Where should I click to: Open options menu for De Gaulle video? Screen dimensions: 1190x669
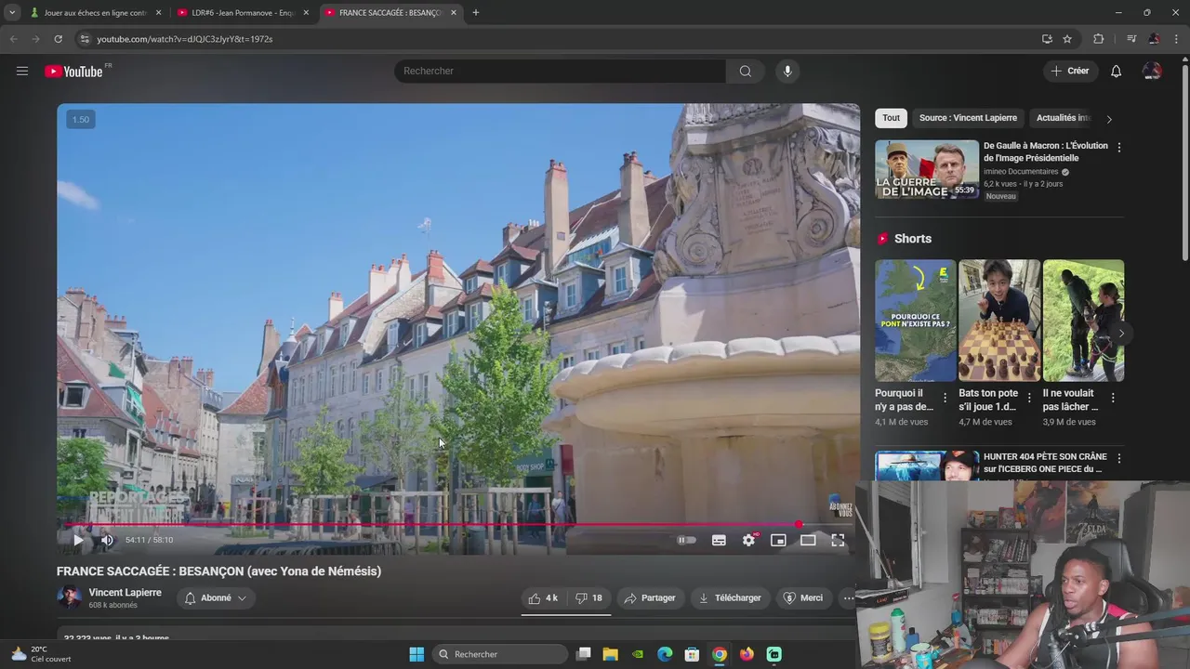click(1118, 147)
